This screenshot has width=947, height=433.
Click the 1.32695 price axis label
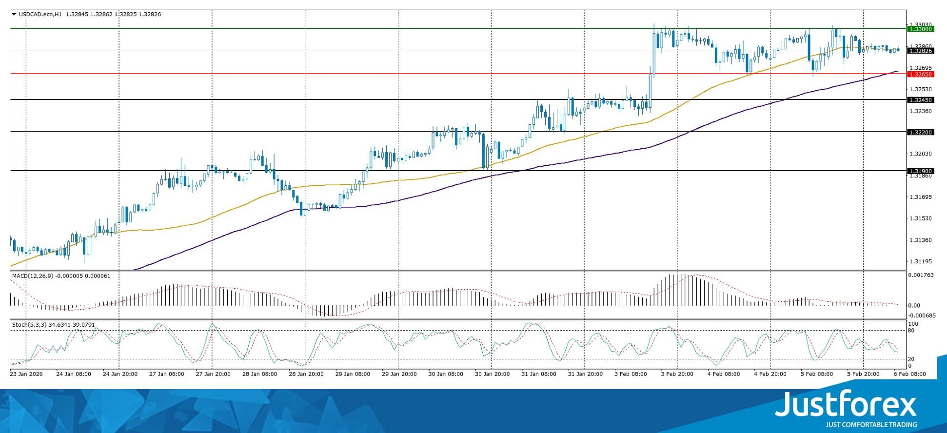pos(921,68)
